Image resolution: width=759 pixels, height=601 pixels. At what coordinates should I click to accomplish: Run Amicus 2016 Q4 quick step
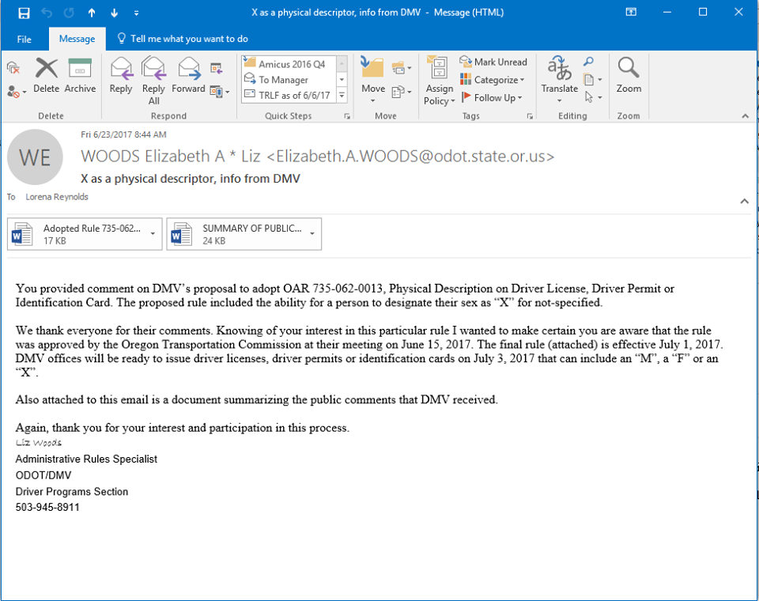[289, 64]
